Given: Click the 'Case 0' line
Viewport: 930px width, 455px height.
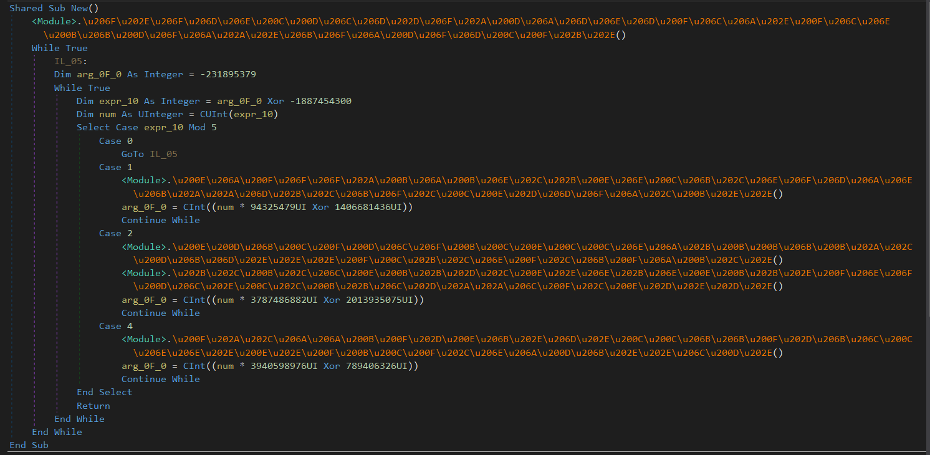Looking at the screenshot, I should coord(116,141).
